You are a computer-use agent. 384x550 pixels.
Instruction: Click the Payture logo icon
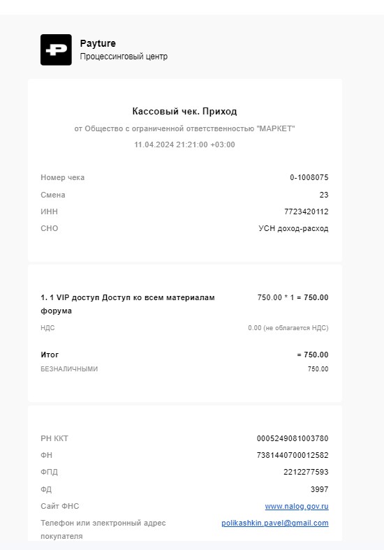(56, 50)
